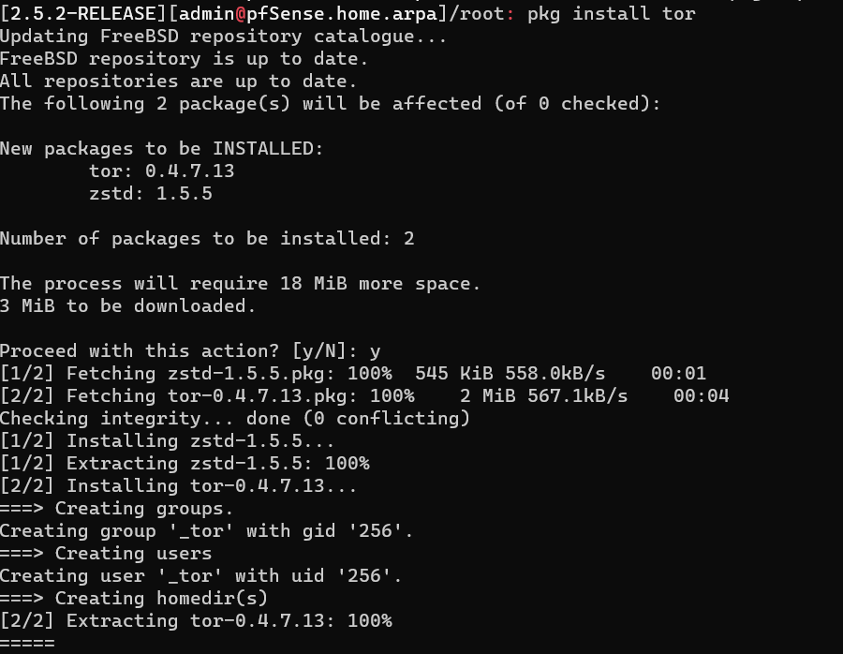Click "Creating user '_tor' with uid" line
This screenshot has width=843, height=654.
click(x=200, y=576)
